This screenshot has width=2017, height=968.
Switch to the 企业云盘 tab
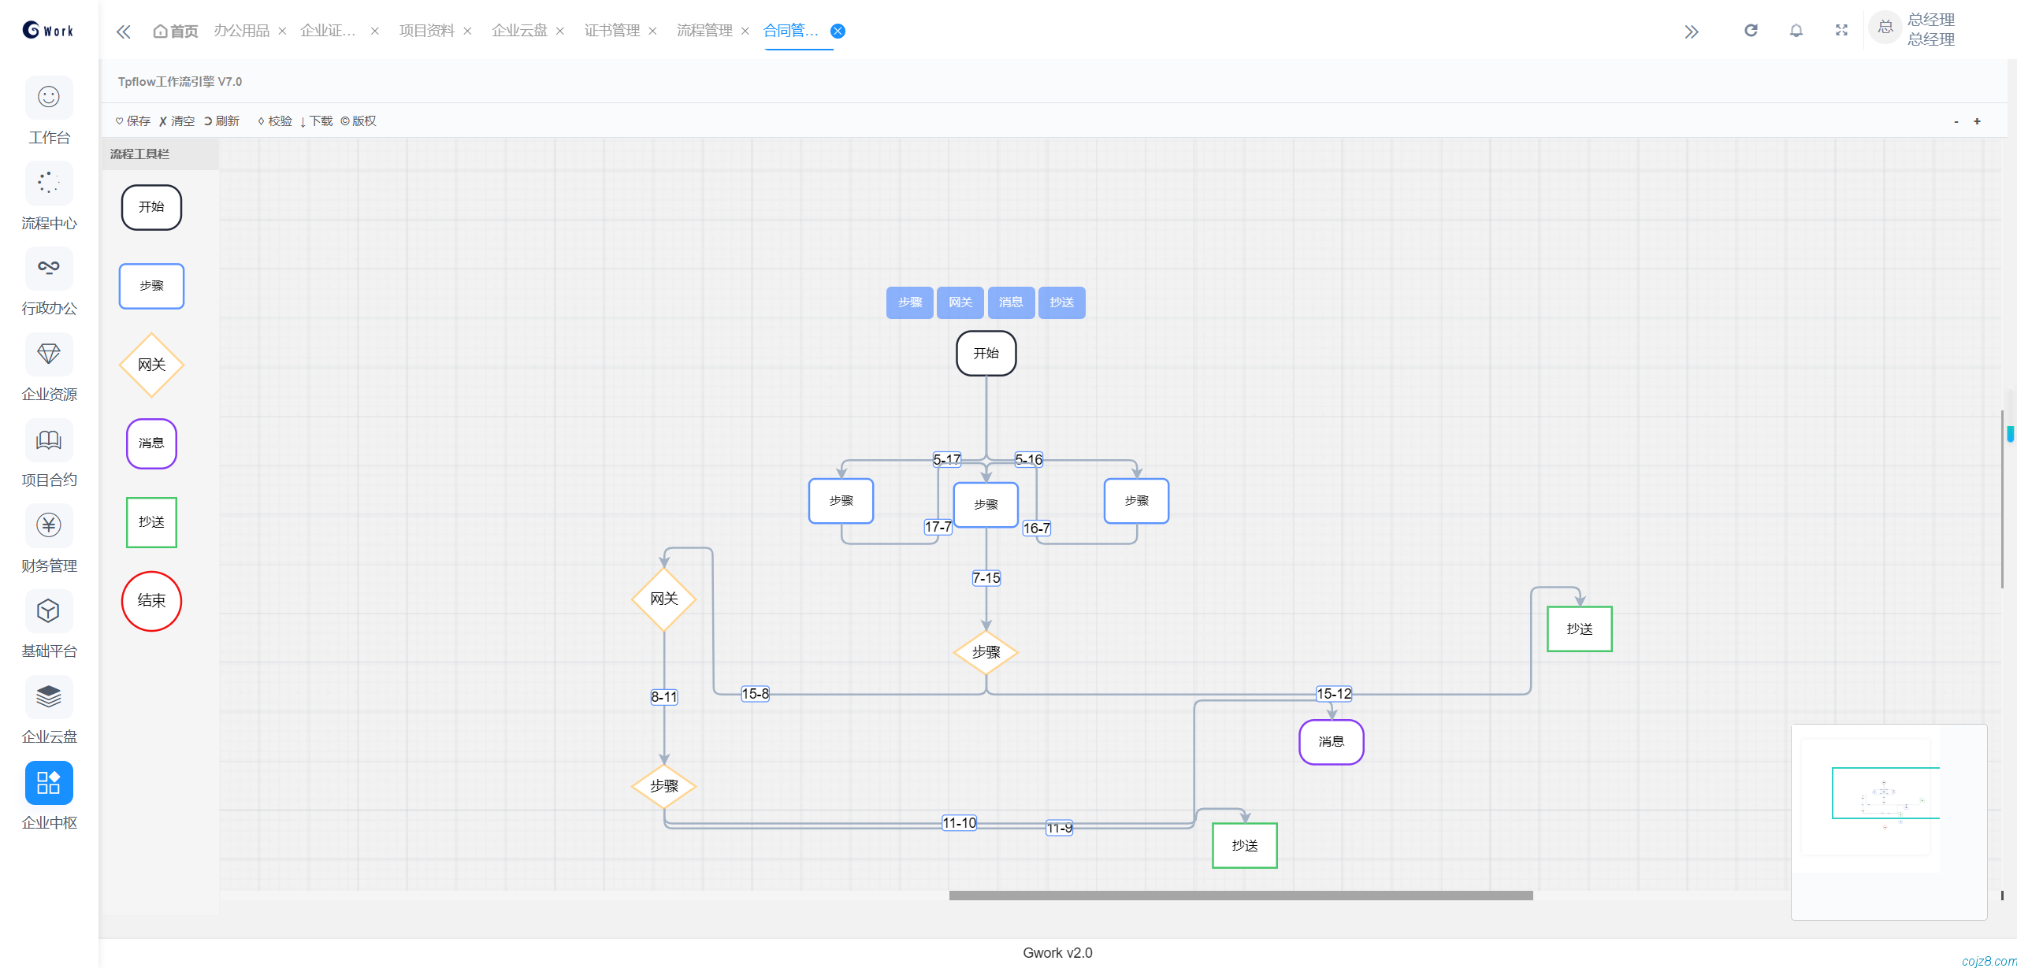pos(519,31)
